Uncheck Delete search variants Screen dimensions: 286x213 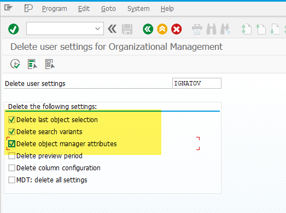[11, 132]
